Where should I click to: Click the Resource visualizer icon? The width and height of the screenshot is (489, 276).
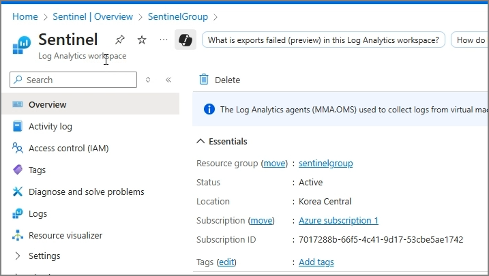click(x=18, y=235)
